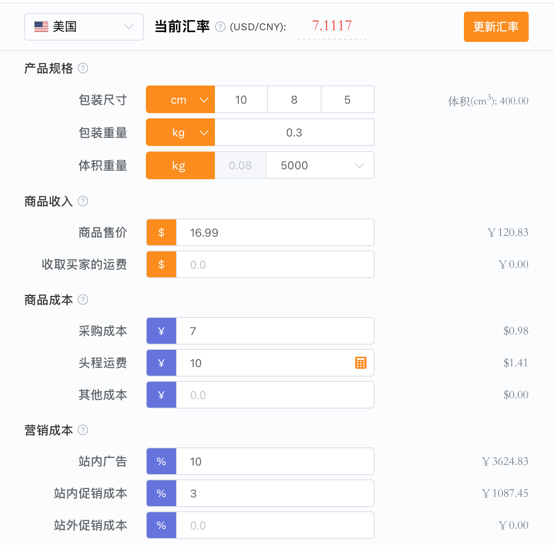Open help tooltip next to 当前汇率

point(220,26)
